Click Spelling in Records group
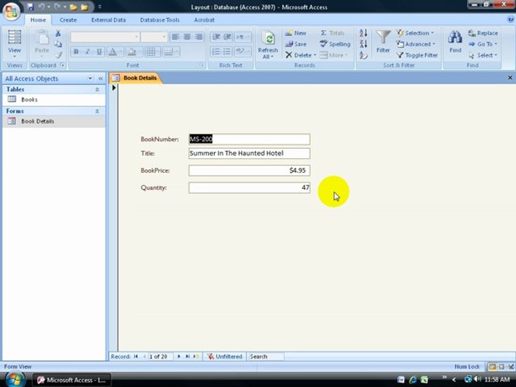516x387 pixels. click(x=335, y=44)
